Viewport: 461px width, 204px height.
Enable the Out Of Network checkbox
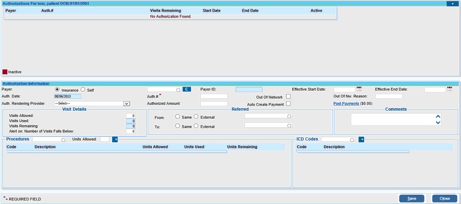coord(289,96)
